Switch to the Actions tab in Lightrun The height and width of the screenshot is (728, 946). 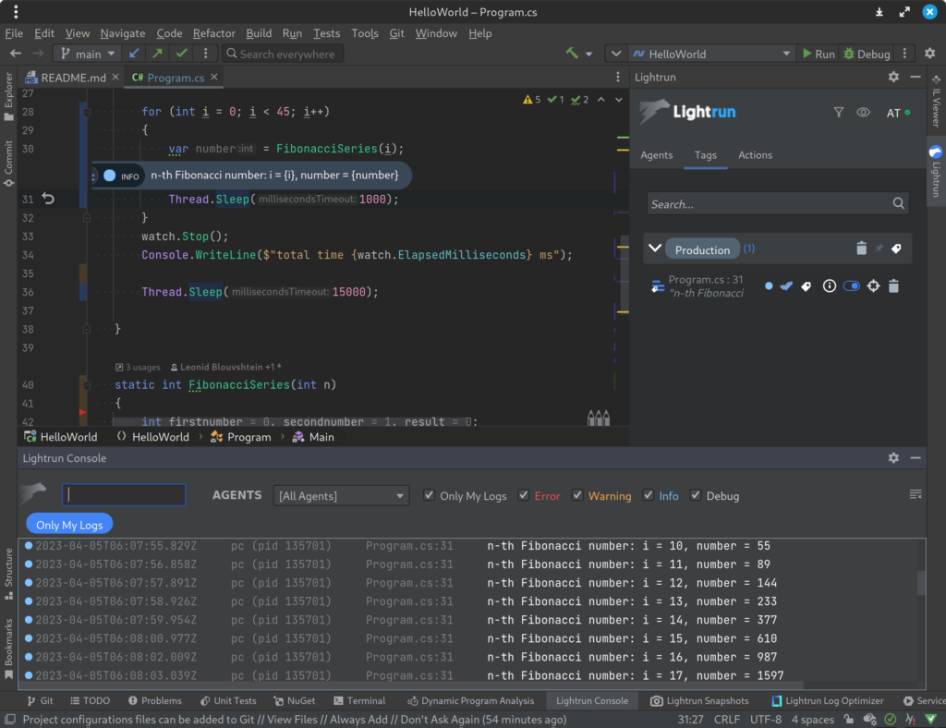pos(755,155)
